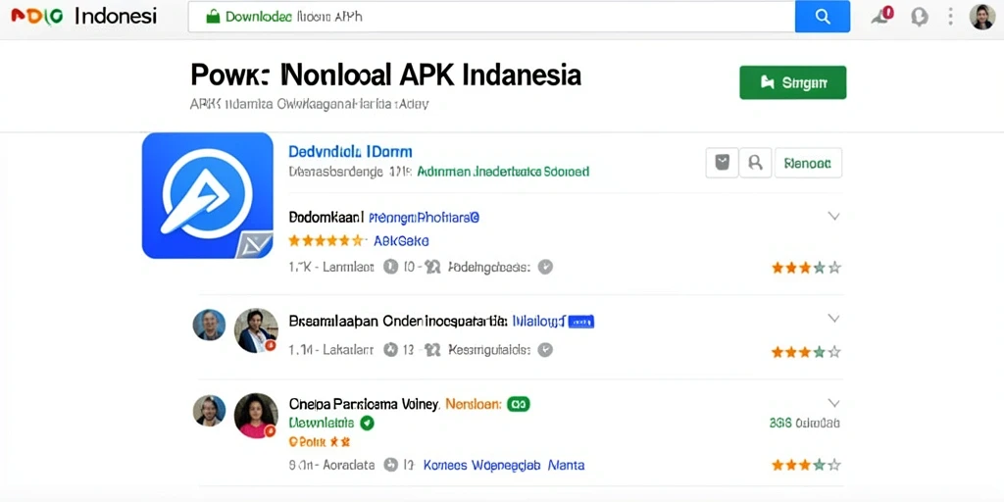
Task: Click large avatar beside Bısamlaapan title
Action: [256, 330]
